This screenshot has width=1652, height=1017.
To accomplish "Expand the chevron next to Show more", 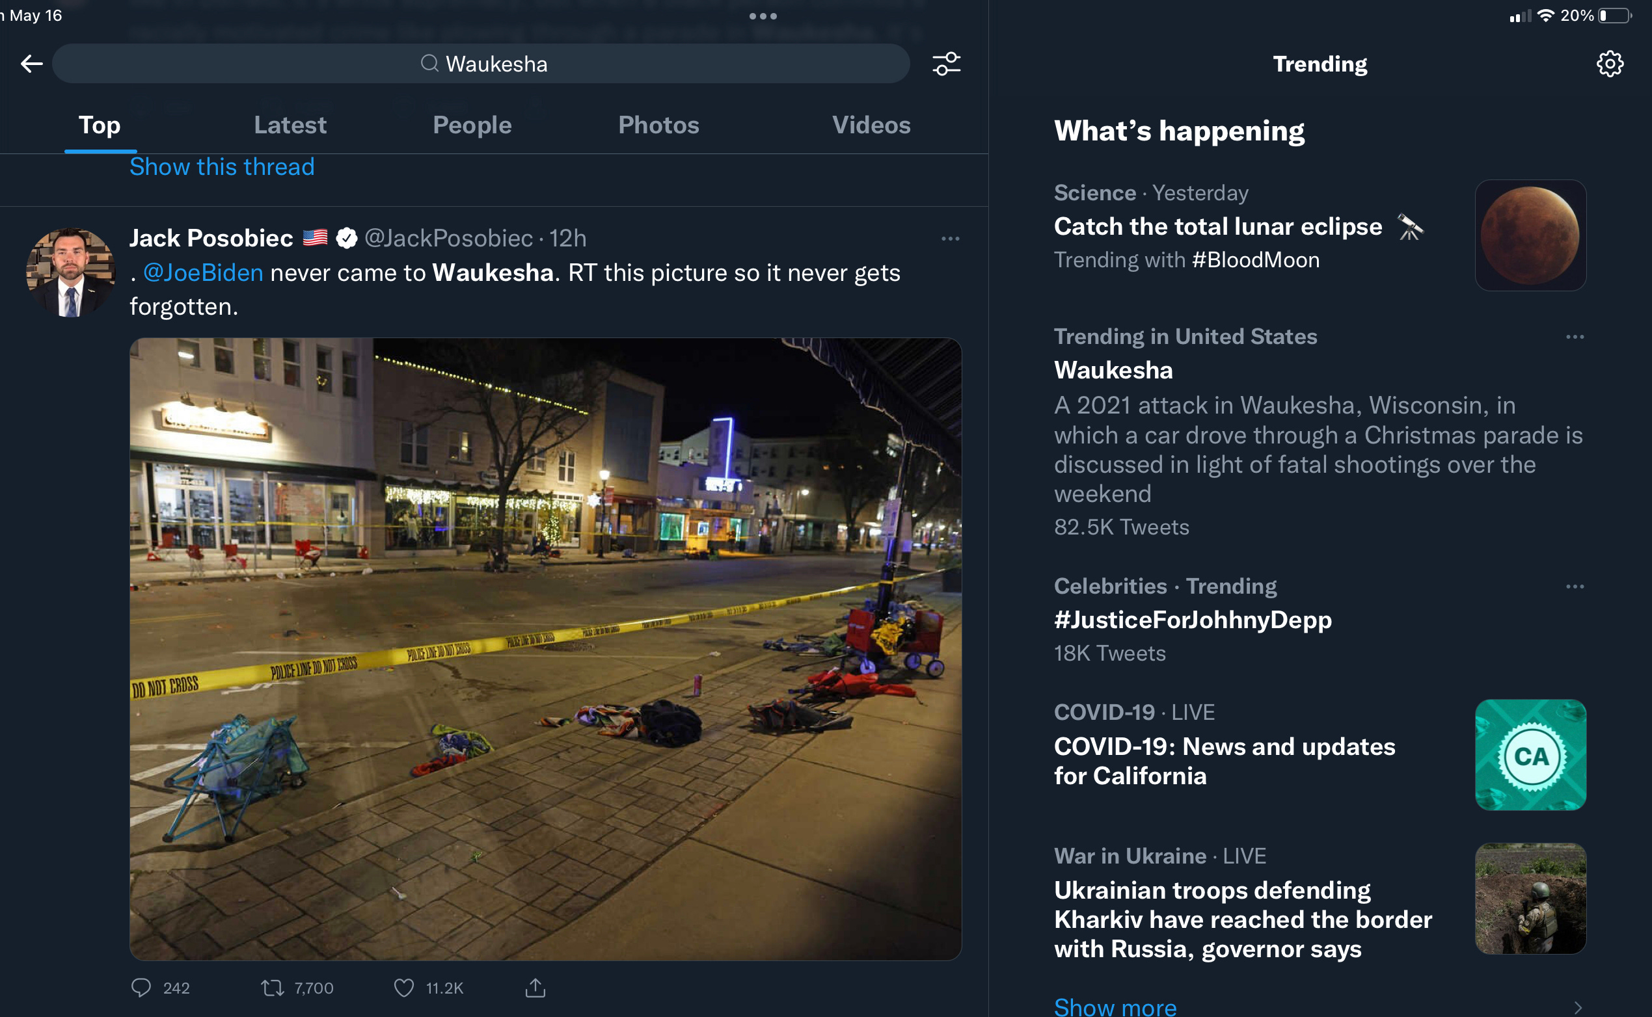I will pyautogui.click(x=1577, y=1008).
